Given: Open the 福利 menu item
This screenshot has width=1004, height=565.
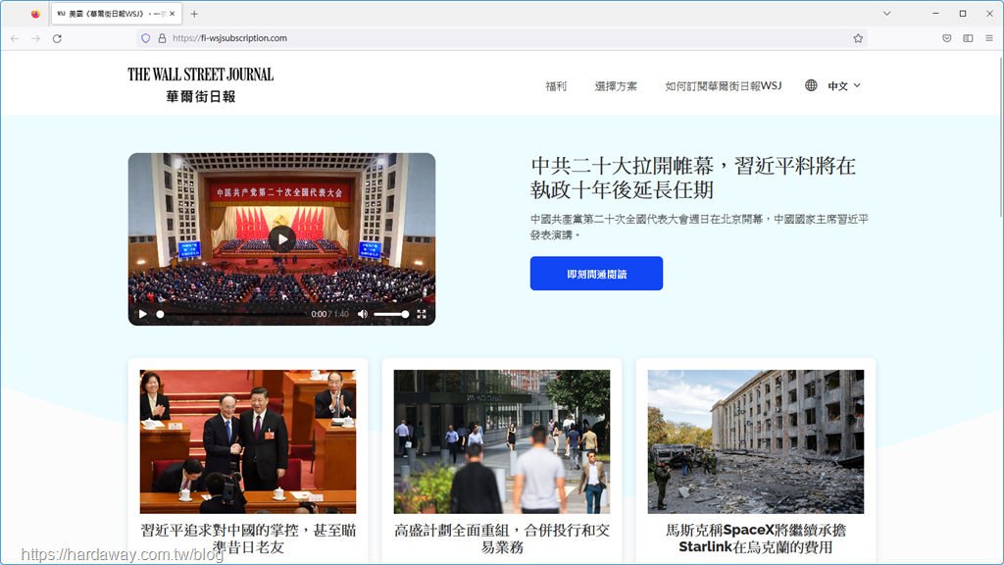Looking at the screenshot, I should click(x=556, y=86).
